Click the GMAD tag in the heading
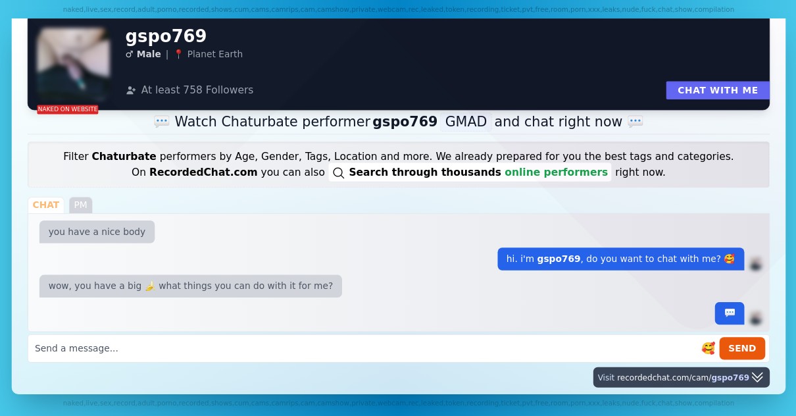 click(466, 122)
